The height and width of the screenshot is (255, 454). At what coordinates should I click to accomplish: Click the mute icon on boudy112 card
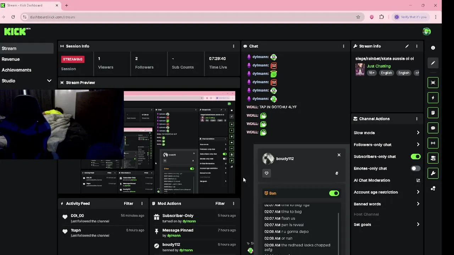pos(337,173)
